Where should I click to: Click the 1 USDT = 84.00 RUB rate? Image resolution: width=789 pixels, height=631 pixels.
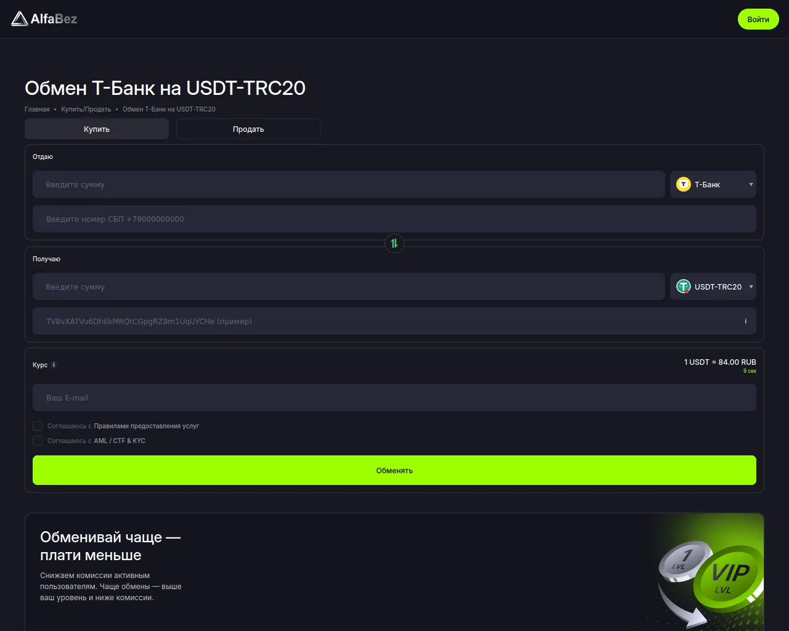[x=720, y=362]
